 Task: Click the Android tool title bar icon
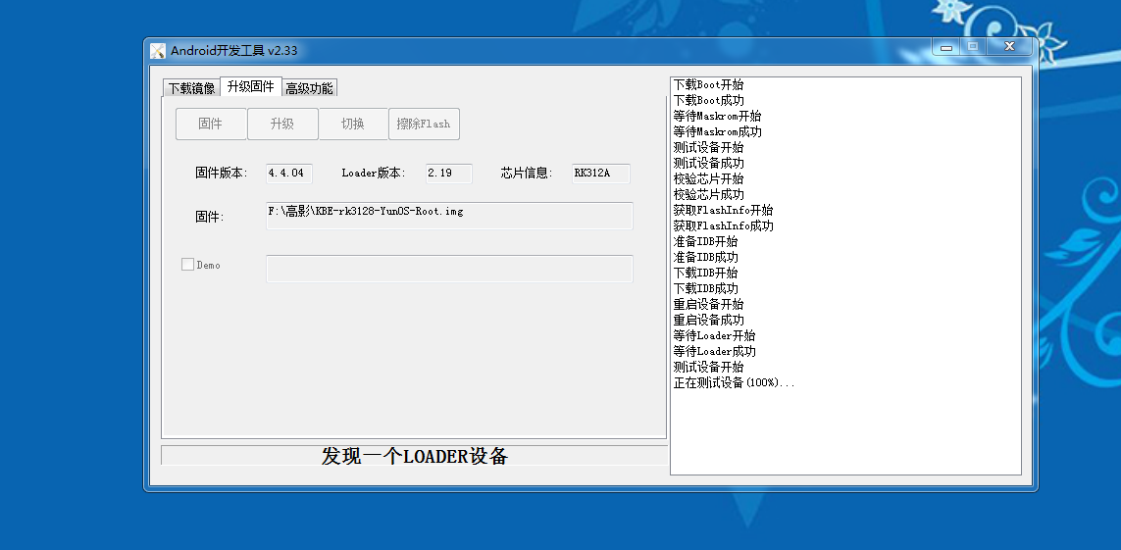[158, 51]
